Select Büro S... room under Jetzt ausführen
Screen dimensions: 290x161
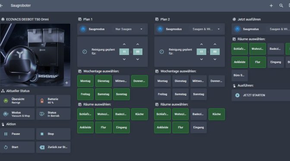(x=240, y=75)
